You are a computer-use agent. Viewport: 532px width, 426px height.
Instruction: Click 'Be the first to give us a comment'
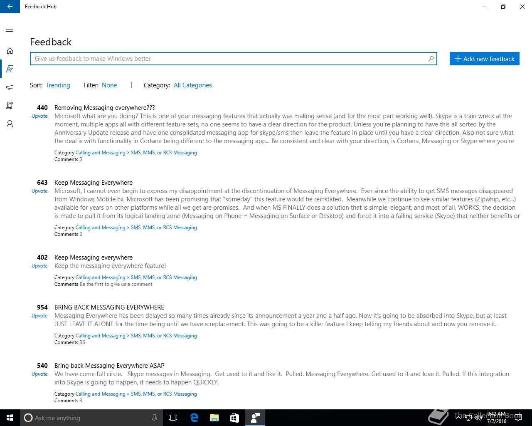point(116,284)
